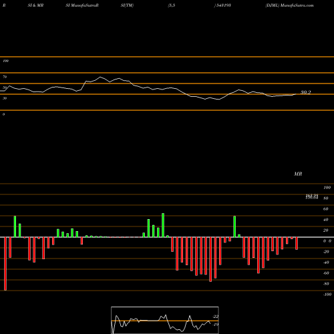Click the 'SI & MR' header label
Viewport: 334px width, 334px height.
click(35, 5)
